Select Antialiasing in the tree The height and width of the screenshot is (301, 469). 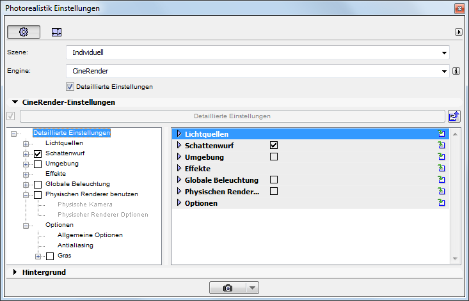point(76,245)
